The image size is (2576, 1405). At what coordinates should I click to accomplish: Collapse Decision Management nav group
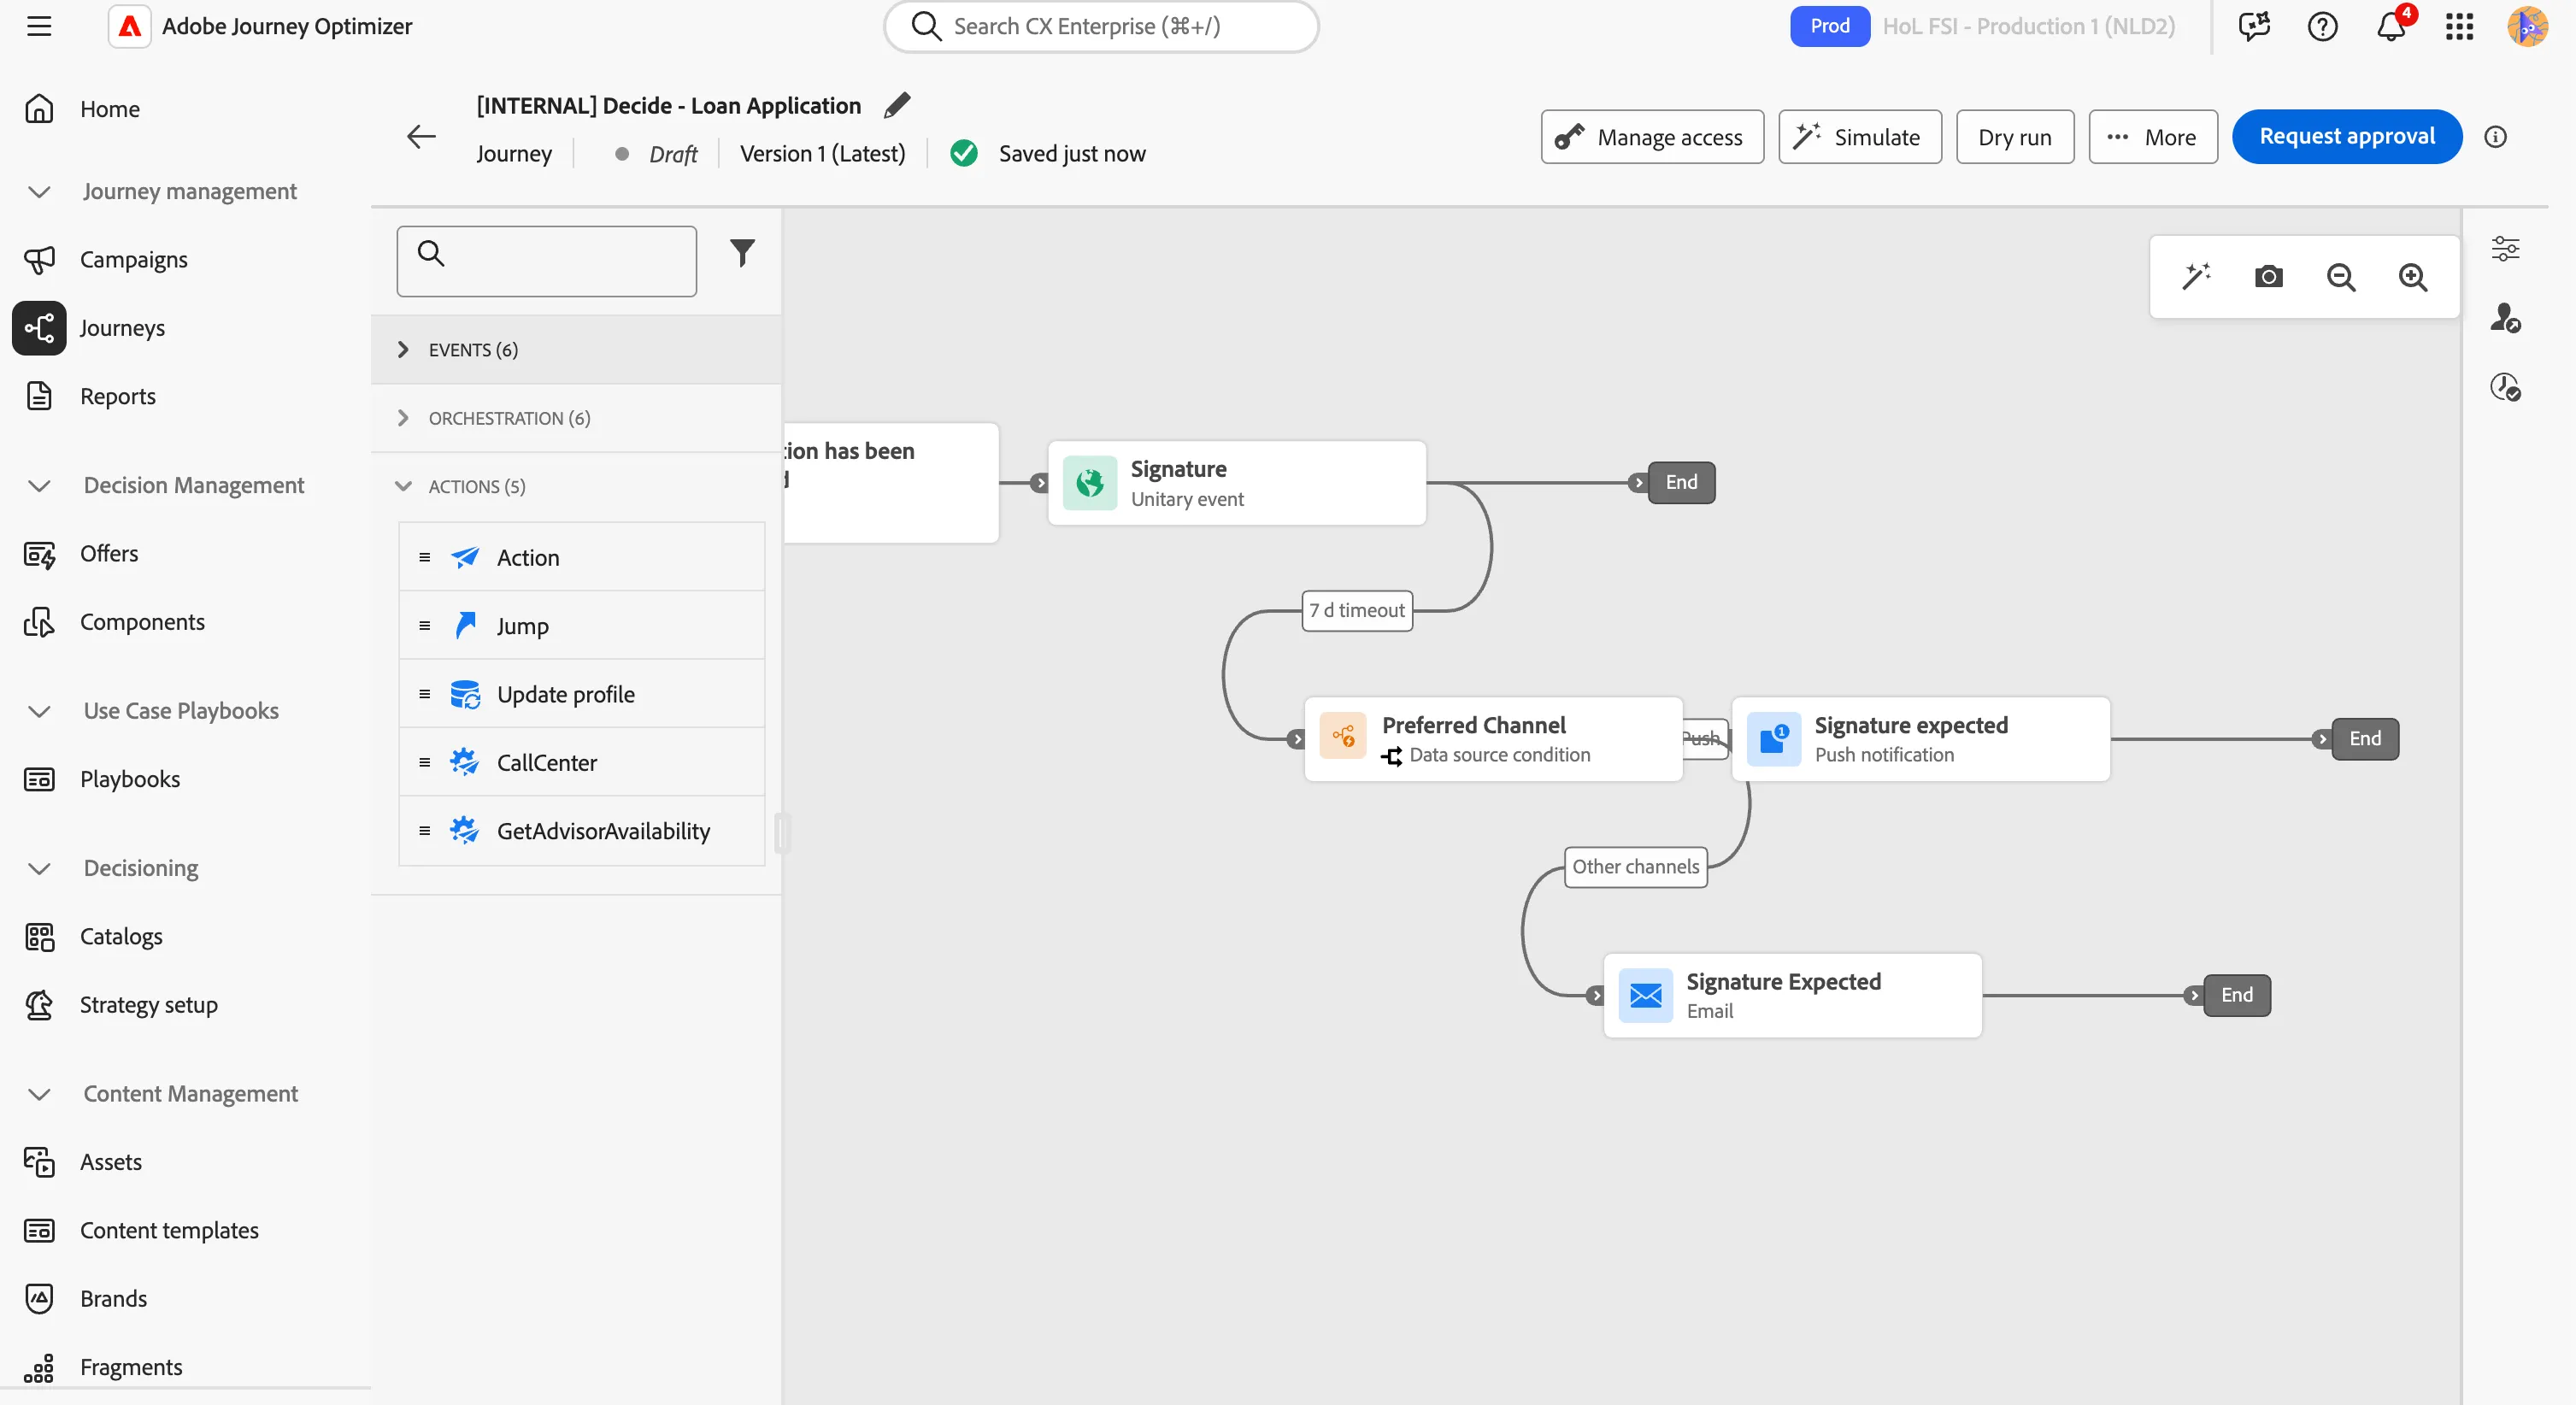39,485
